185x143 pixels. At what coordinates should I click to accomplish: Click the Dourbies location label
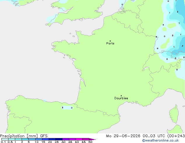pos(121,98)
